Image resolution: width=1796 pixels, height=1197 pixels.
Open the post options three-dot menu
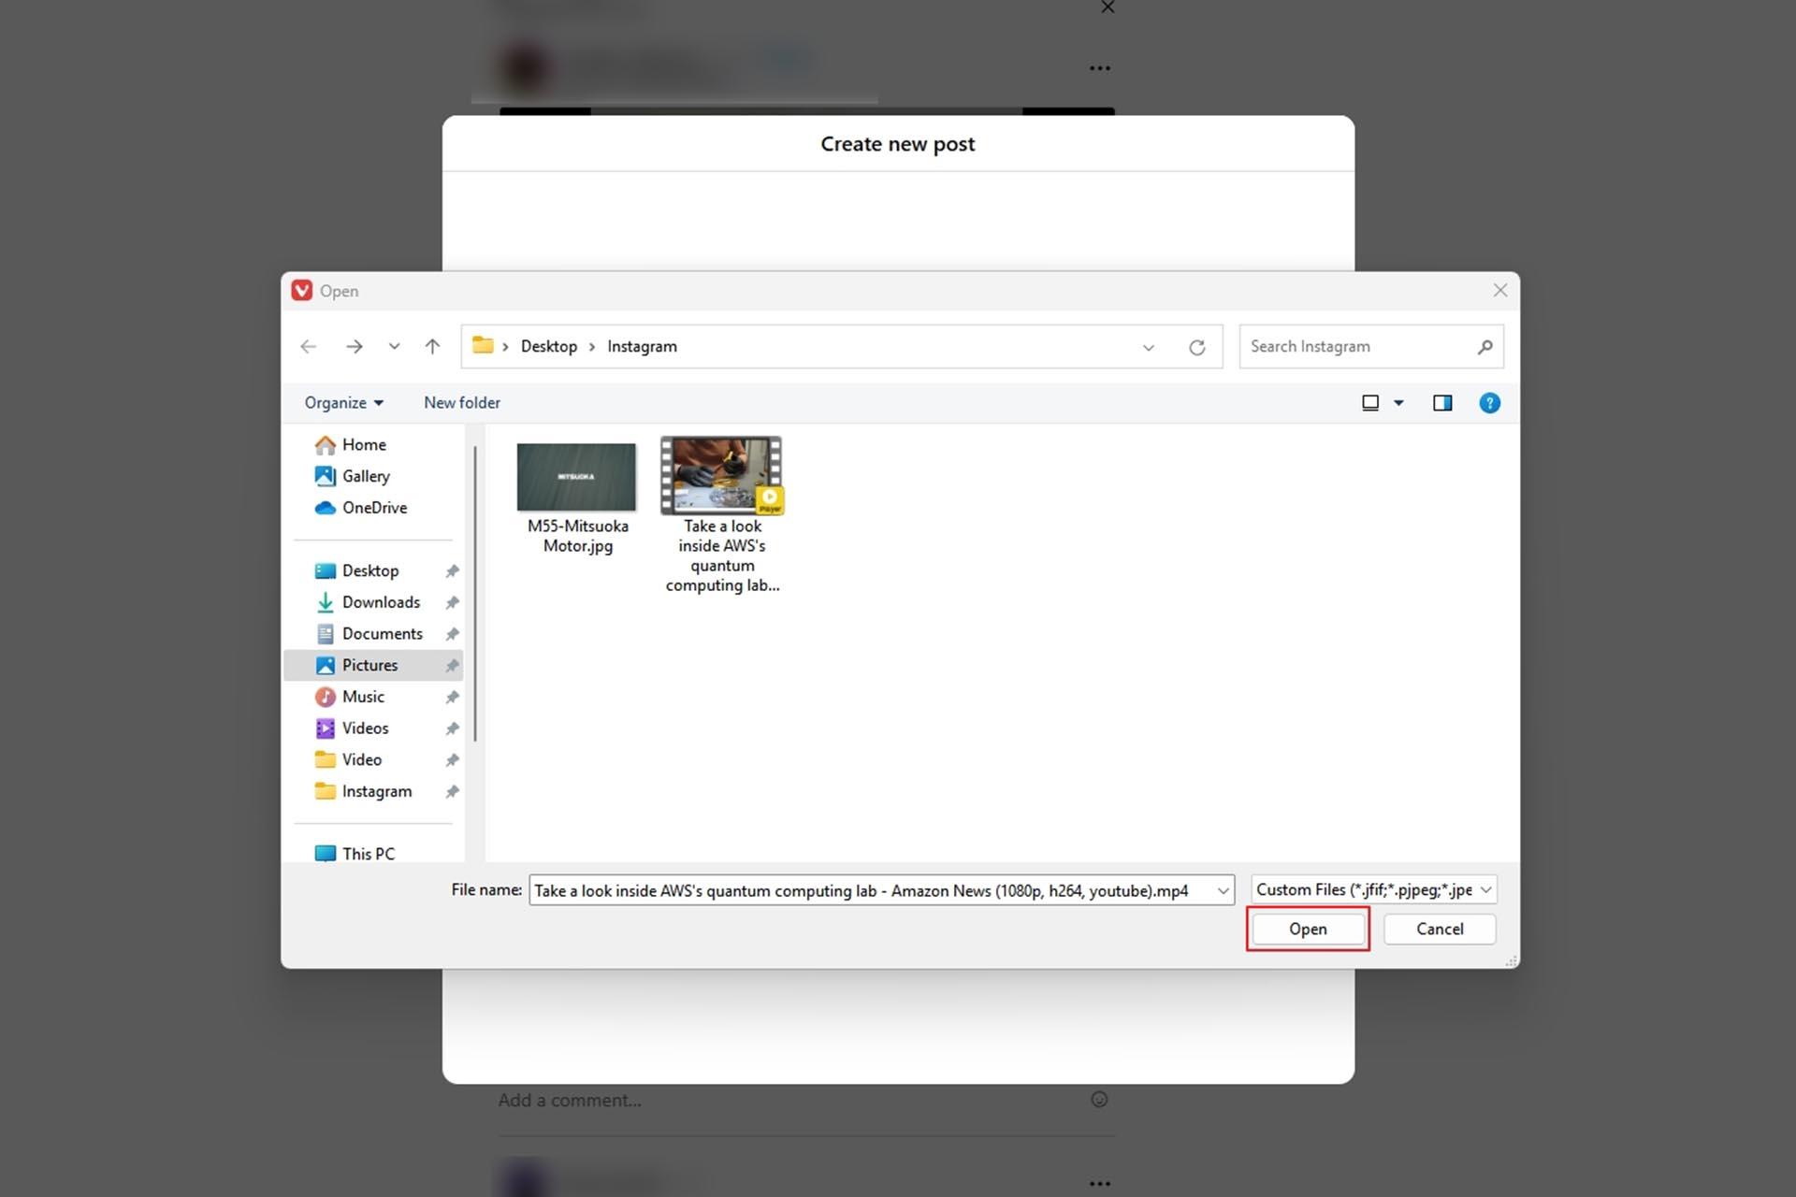[x=1100, y=68]
